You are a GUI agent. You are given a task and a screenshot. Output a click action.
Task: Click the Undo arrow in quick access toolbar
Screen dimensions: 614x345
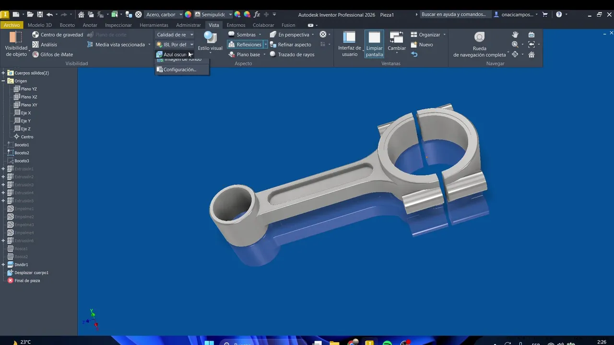[49, 14]
